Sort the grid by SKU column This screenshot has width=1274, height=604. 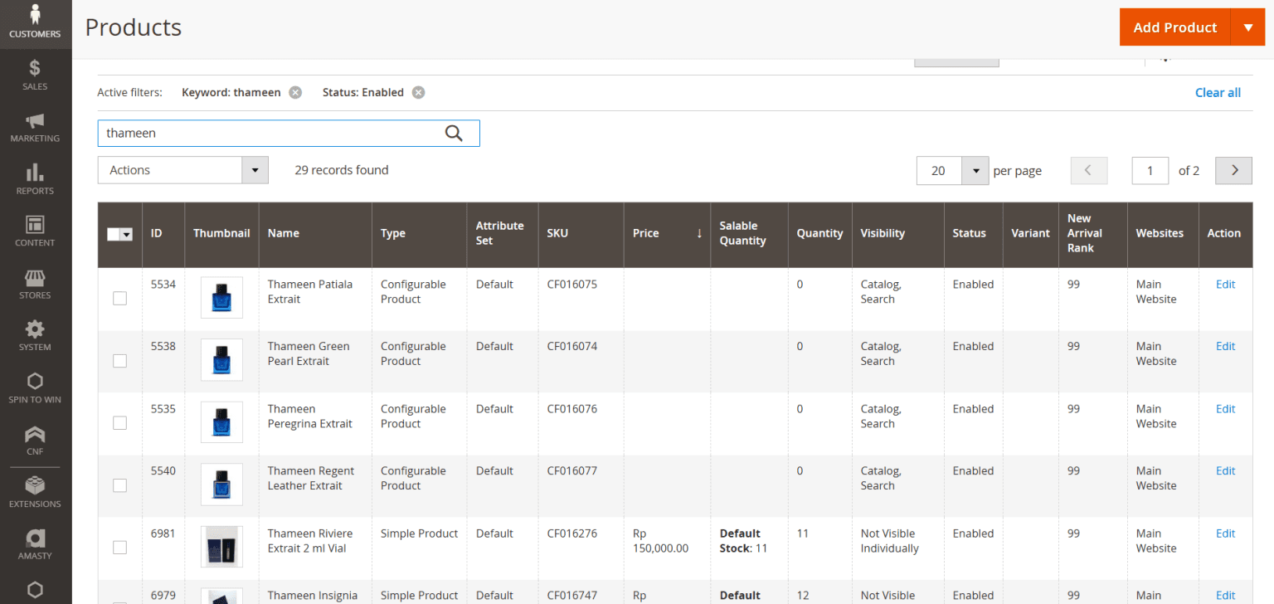pyautogui.click(x=581, y=233)
